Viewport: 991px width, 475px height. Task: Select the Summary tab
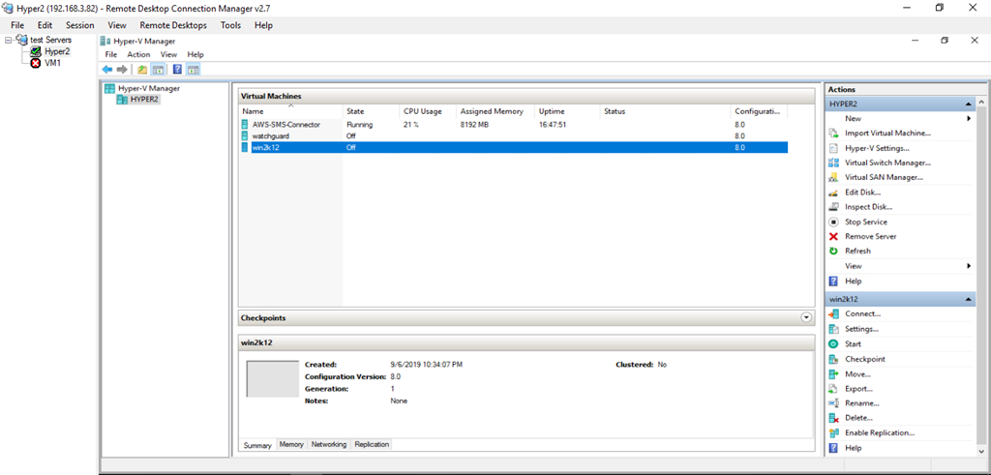coord(257,445)
